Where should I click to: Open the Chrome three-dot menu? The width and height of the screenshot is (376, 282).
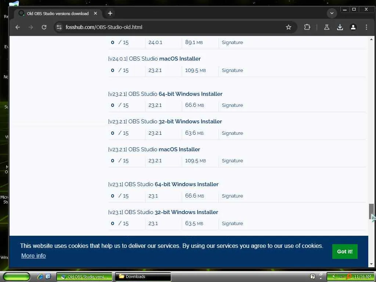366,27
